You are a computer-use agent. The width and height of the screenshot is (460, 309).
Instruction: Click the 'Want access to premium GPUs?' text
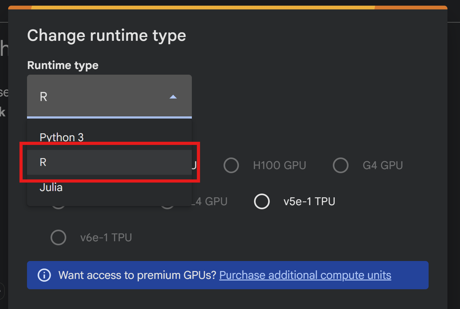[x=137, y=275]
